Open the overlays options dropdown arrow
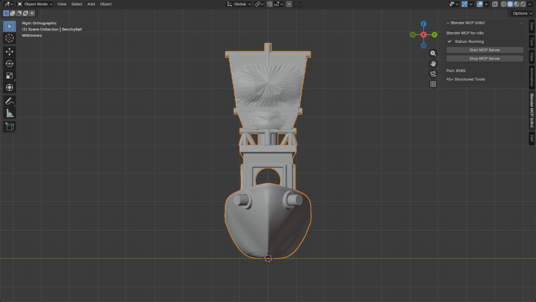Viewport: 536px width, 302px height. (487, 4)
